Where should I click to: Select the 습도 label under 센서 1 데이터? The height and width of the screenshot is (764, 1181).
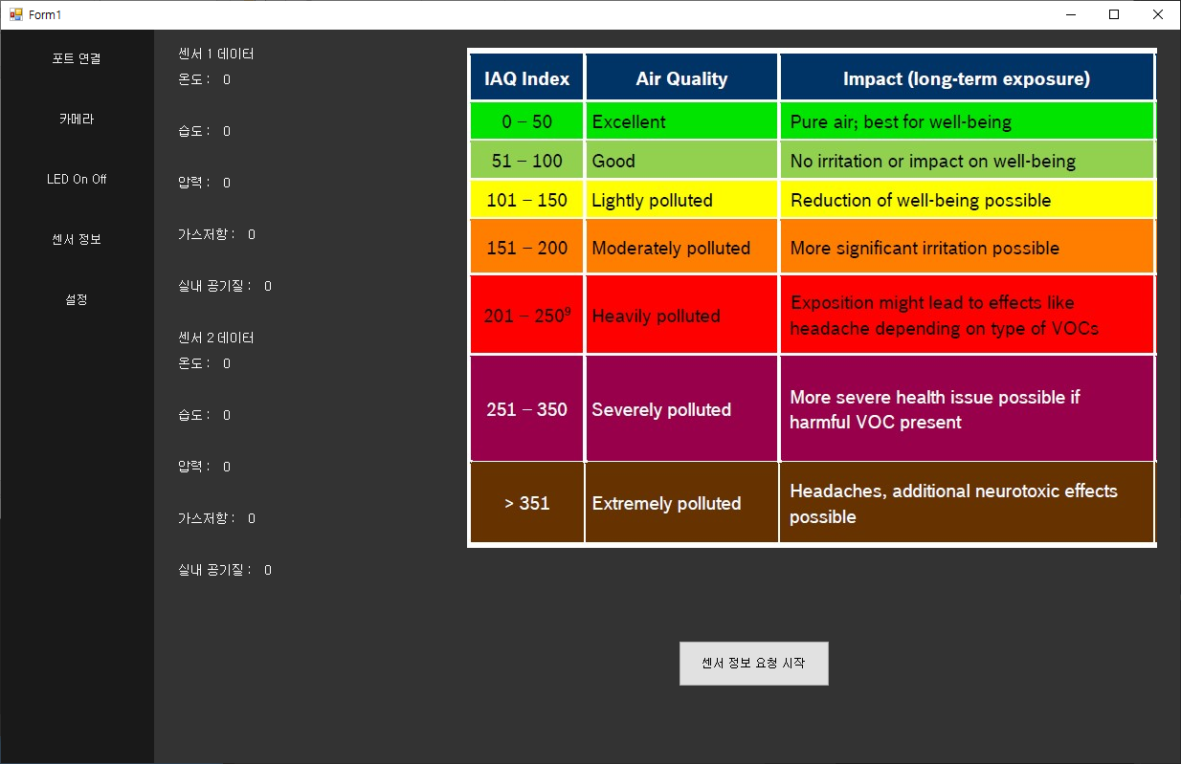pyautogui.click(x=194, y=132)
